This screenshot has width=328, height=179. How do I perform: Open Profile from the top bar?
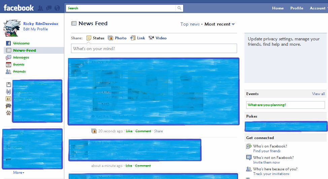297,8
